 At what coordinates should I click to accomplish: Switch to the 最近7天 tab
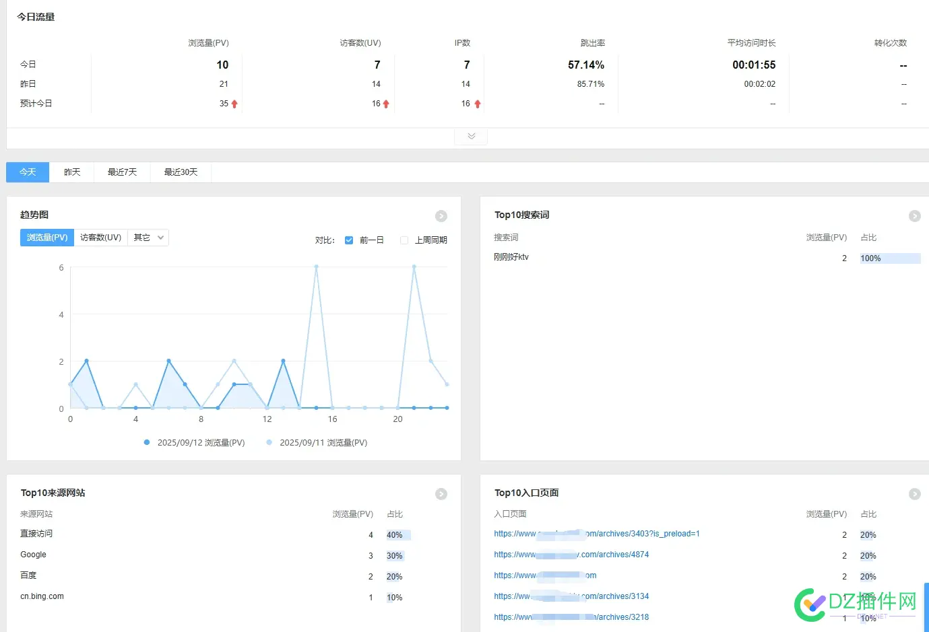click(x=122, y=172)
